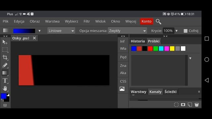Open the Warstwa menu
Screen dimensions: 212x119
(52, 21)
